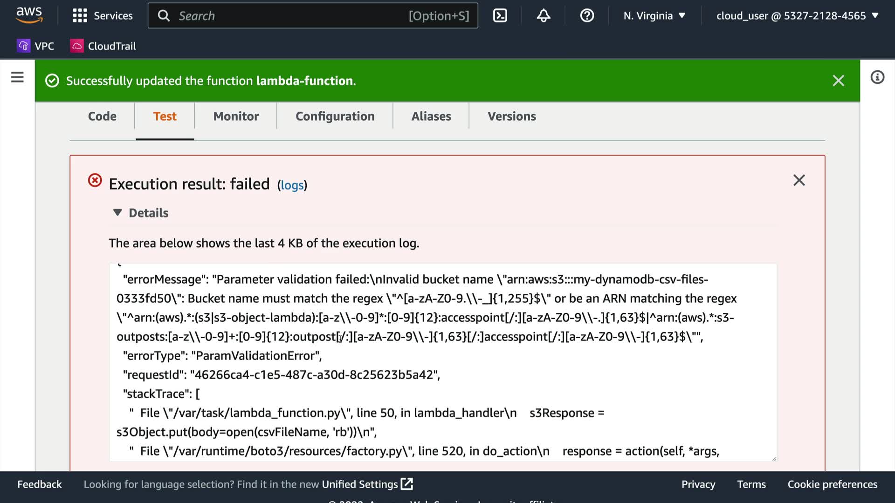Open the cloud_user account dropdown
Viewport: 895px width, 503px height.
(797, 16)
